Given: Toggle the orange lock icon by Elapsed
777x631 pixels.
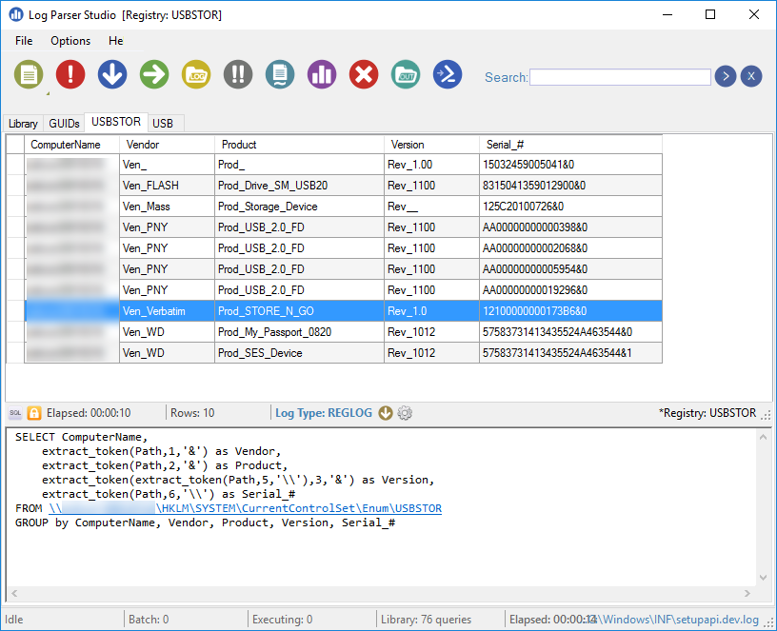Looking at the screenshot, I should coord(34,413).
